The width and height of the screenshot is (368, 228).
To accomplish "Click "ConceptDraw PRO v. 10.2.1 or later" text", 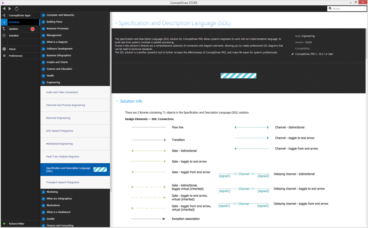I will pos(314,54).
